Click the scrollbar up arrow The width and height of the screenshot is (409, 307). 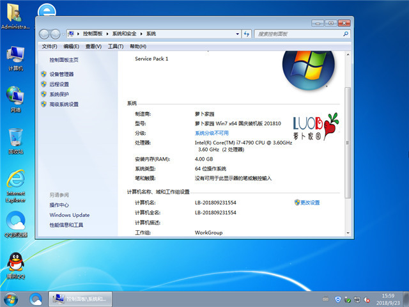[348, 54]
